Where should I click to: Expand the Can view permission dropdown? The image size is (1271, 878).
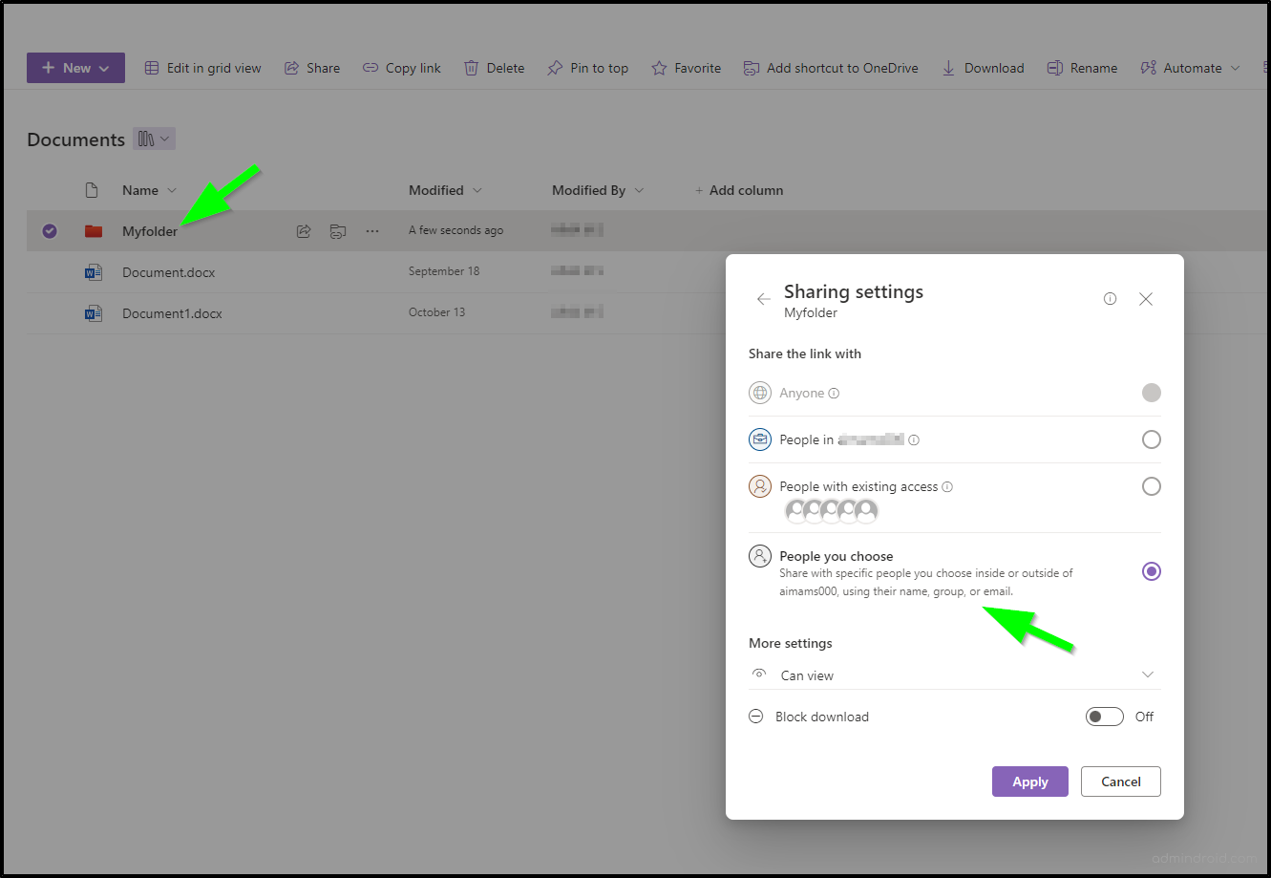pyautogui.click(x=1147, y=675)
